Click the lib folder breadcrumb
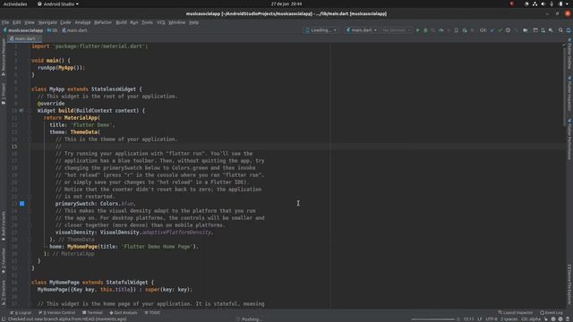This screenshot has height=322, width=573. pos(53,30)
